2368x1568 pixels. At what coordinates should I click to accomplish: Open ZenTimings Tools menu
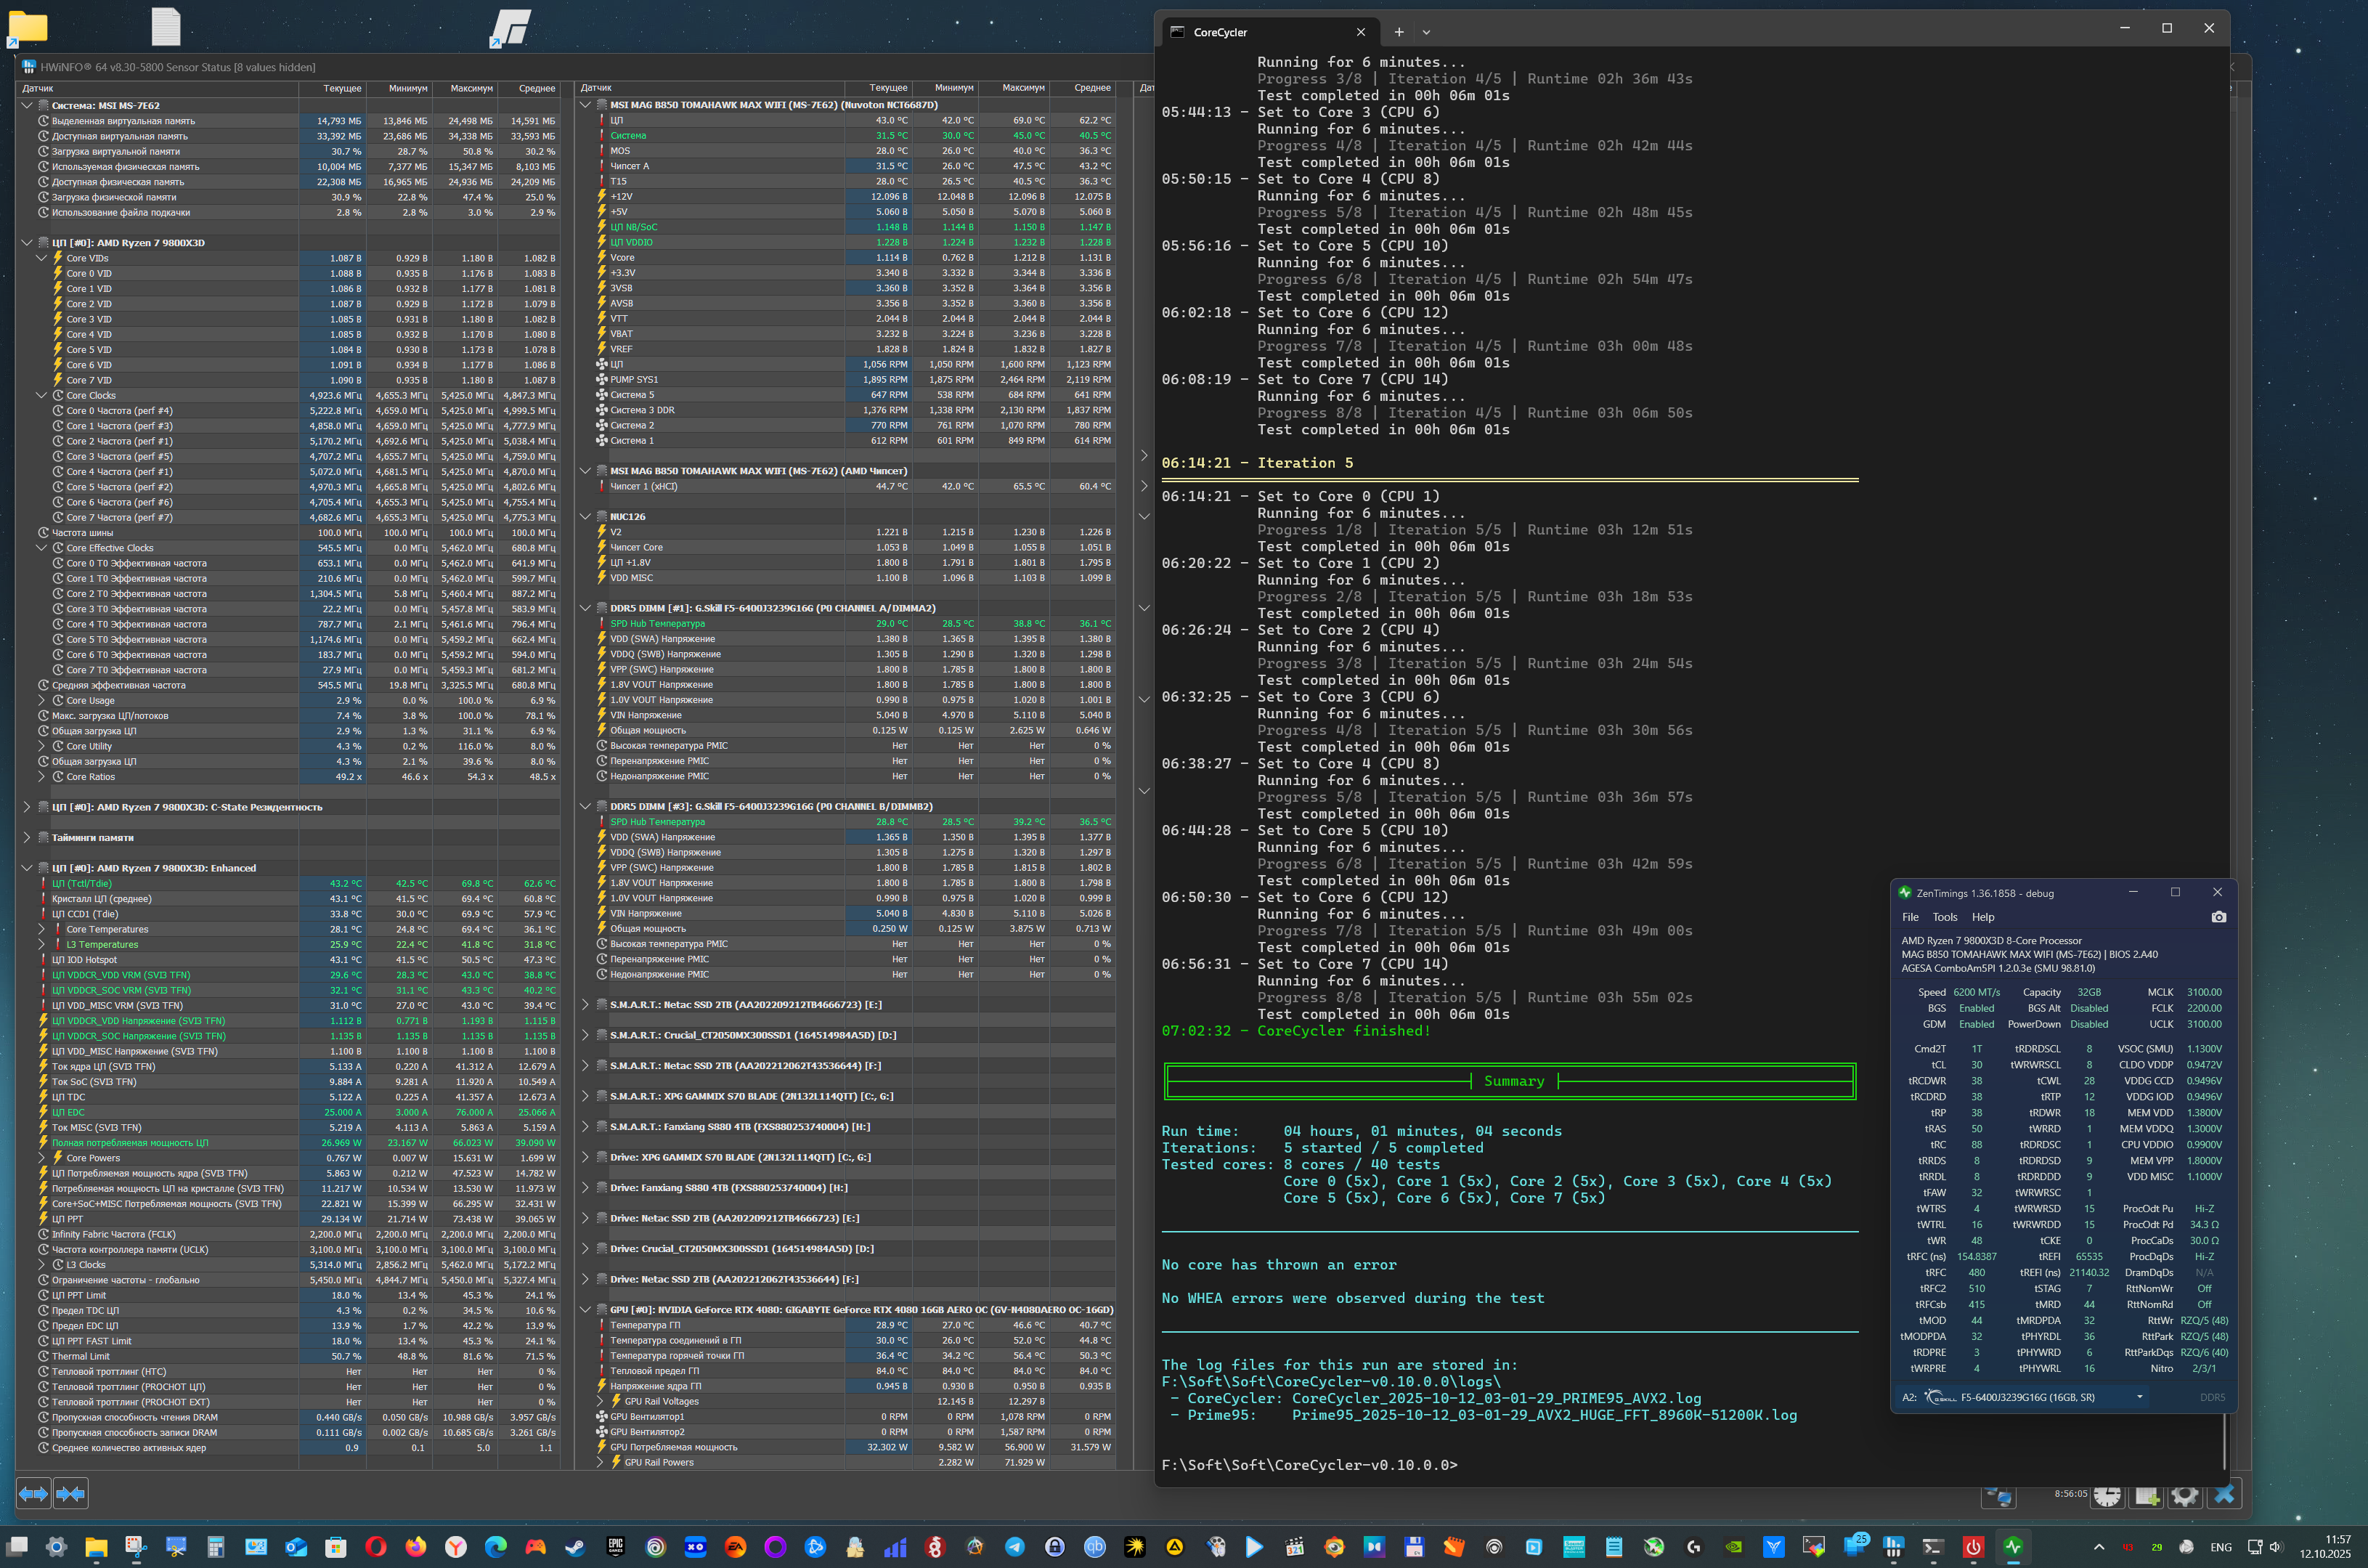click(x=1944, y=917)
